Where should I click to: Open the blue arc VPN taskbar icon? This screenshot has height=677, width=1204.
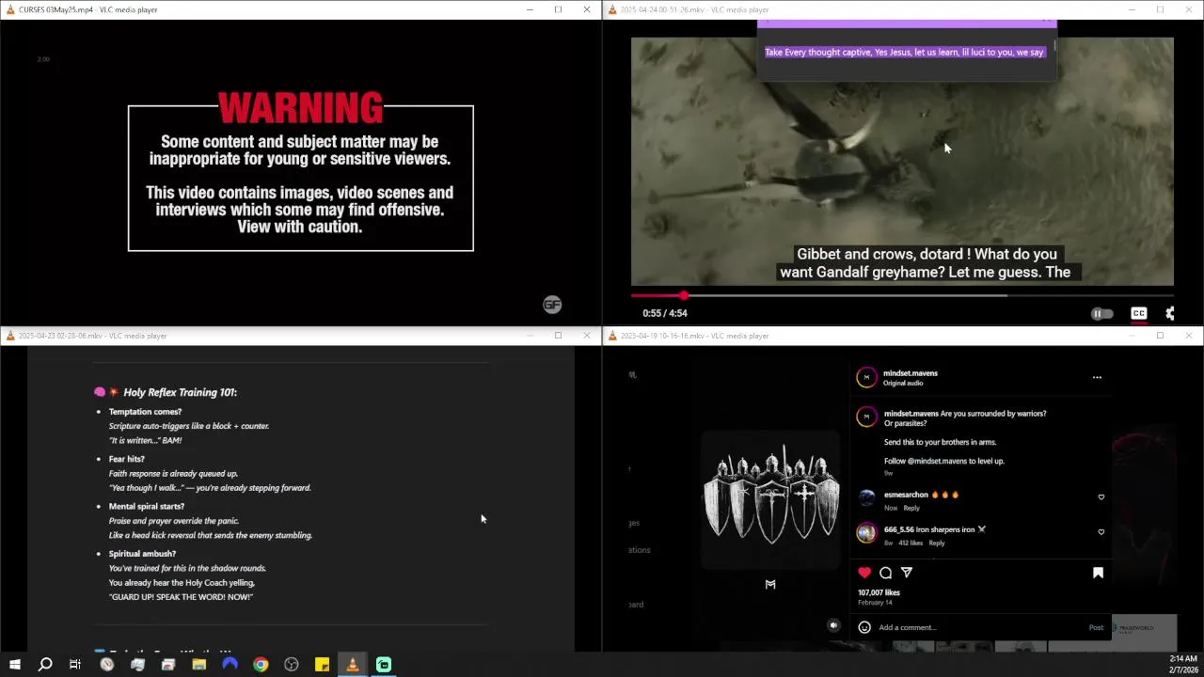[230, 665]
